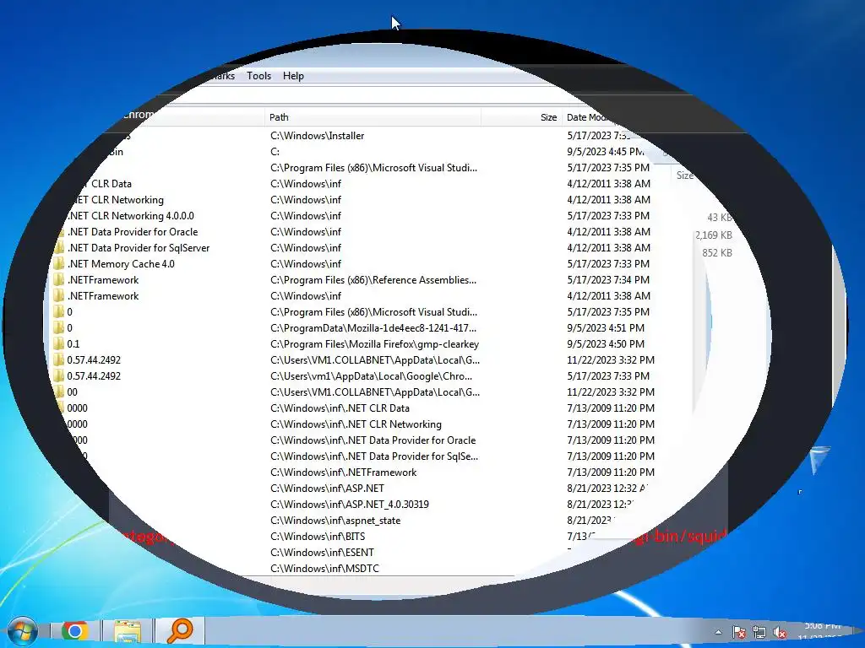
Task: Click the Size header in background window
Action: coord(684,175)
